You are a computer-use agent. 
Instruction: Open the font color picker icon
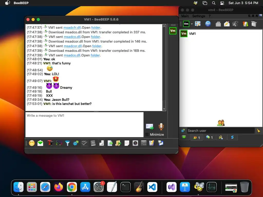click(59, 143)
